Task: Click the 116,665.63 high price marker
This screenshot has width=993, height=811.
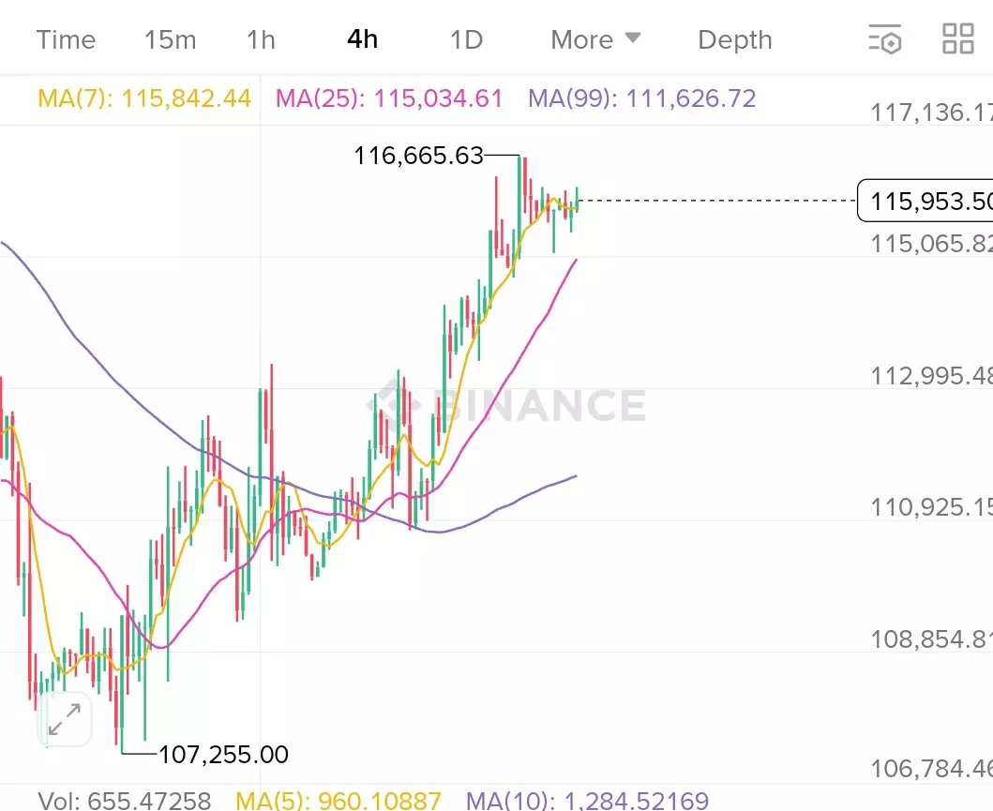Action: (x=418, y=156)
